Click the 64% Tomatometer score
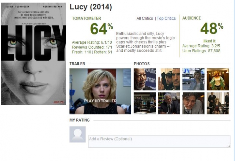Viewport: 235px width, 161px height. 102,29
